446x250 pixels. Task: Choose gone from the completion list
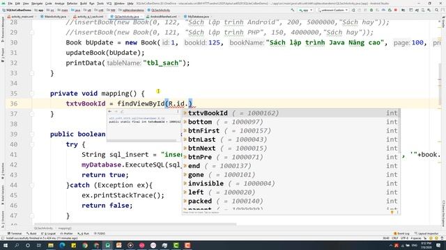(291, 174)
